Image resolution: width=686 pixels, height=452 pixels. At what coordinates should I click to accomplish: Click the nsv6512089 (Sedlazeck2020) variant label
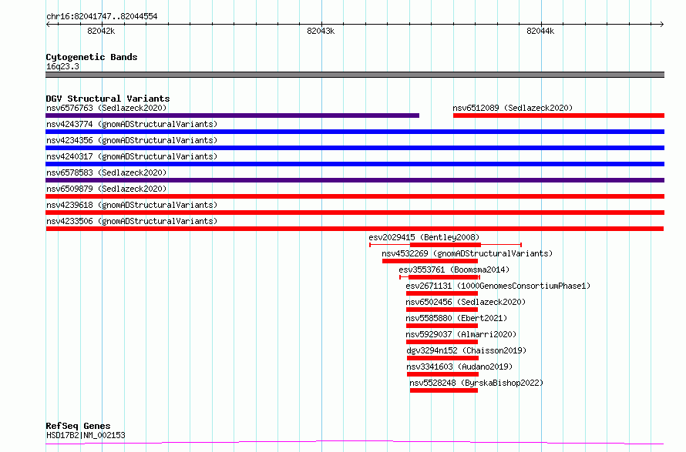click(513, 108)
